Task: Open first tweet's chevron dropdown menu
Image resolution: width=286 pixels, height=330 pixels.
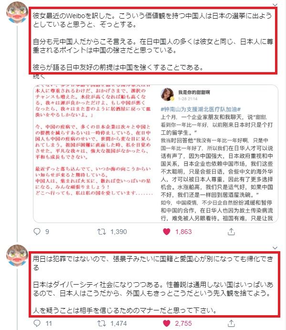Action: pyautogui.click(x=275, y=5)
